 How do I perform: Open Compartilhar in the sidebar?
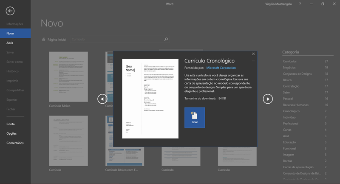tap(15, 90)
